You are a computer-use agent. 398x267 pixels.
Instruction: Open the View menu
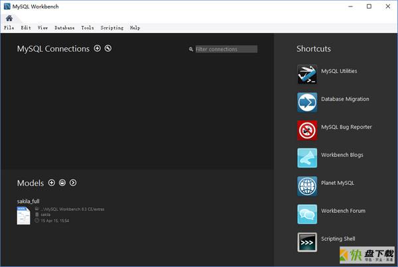[x=42, y=28]
